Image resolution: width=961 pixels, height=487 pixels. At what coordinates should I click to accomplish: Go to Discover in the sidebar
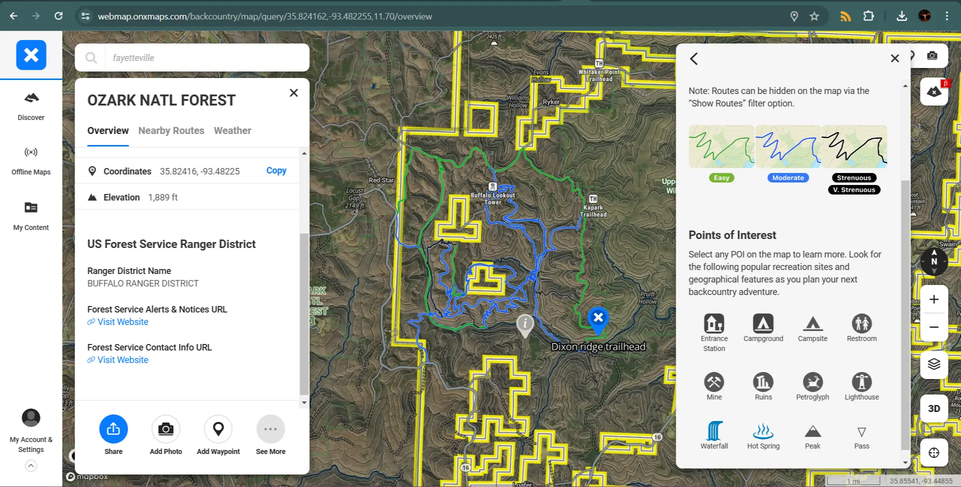31,105
